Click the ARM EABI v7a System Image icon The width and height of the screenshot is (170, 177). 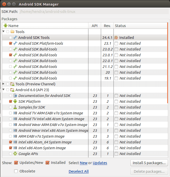tap(15, 136)
